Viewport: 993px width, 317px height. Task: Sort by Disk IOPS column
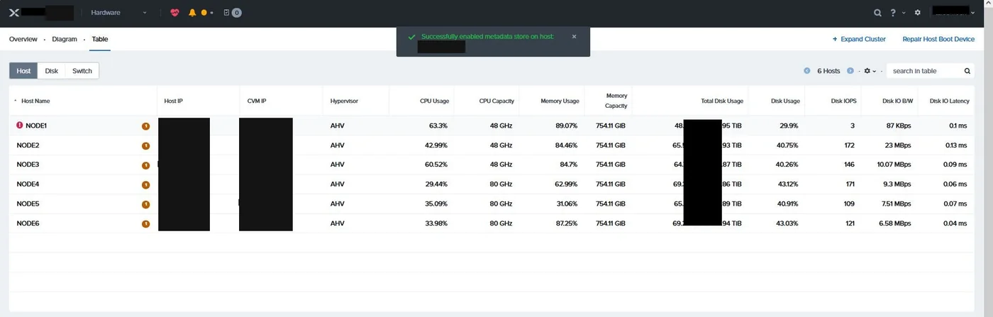tap(843, 101)
